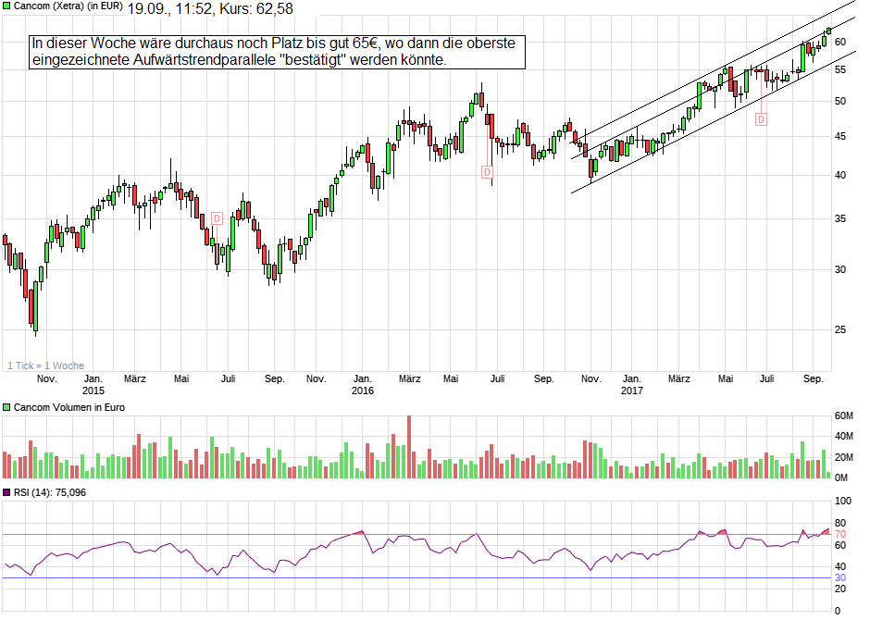870x620 pixels.
Task: Click the '2017' year label on time axis
Action: 631,391
